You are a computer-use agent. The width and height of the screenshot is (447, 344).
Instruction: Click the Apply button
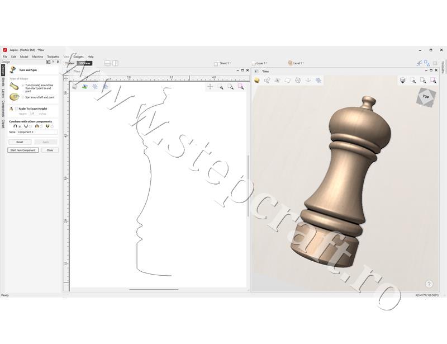46,142
